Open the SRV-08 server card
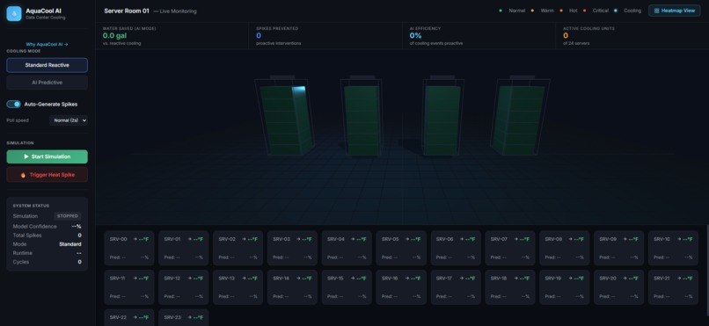 (565, 248)
